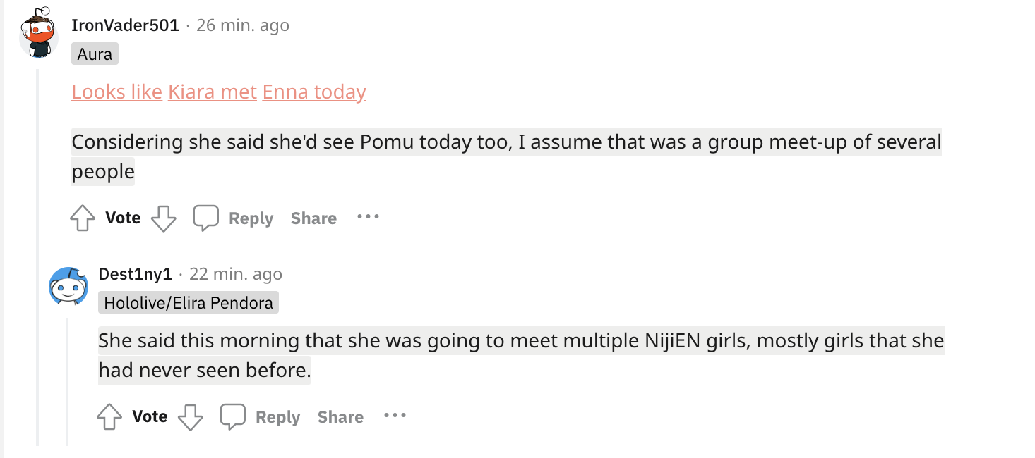Click the reply speech bubble under Dest1ny1's comment
This screenshot has height=458, width=1035.
(x=232, y=417)
